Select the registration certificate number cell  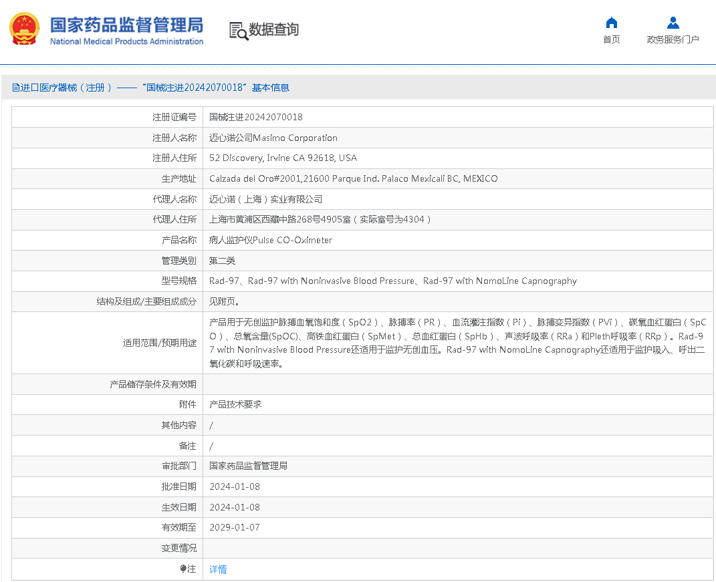point(256,117)
